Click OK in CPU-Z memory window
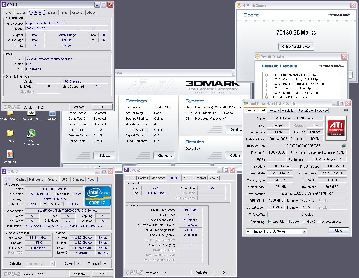The width and height of the screenshot is (359, 278). (224, 272)
